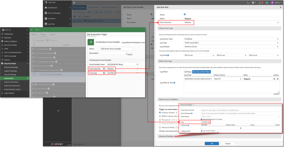Open the FGT-14 search magnifier icon
Image resolution: width=284 pixels, height=147 pixels.
(x=36, y=30)
